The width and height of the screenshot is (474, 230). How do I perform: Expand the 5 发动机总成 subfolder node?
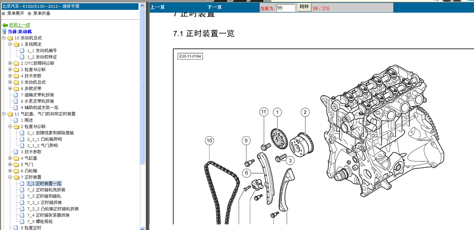coord(10,82)
